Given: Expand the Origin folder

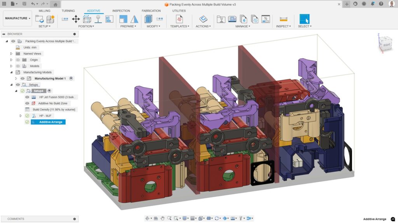Looking at the screenshot, I should tap(11, 60).
